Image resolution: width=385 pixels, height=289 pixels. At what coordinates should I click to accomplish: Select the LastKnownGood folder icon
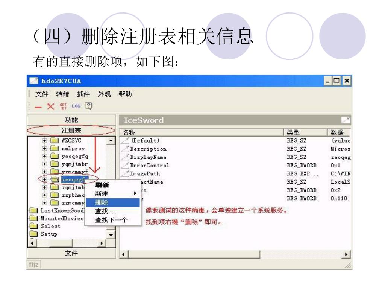click(x=33, y=211)
